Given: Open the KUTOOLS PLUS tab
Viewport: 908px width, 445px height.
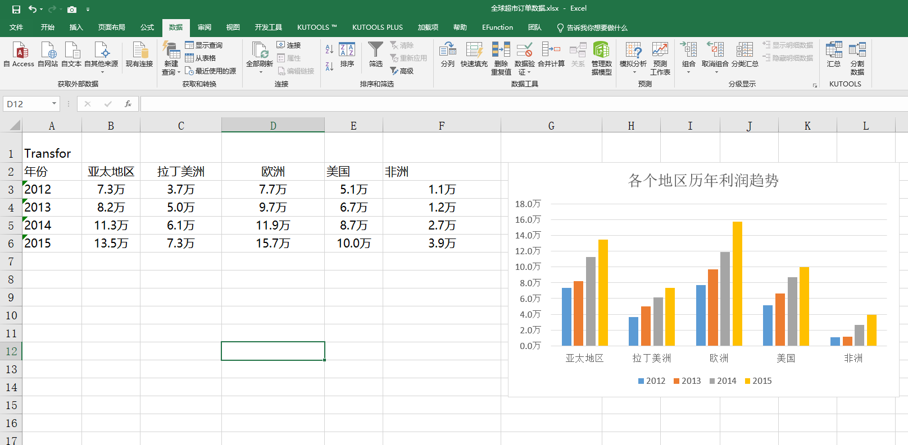Looking at the screenshot, I should pos(377,27).
